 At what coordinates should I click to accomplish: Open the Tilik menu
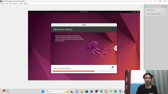pos(11,3)
